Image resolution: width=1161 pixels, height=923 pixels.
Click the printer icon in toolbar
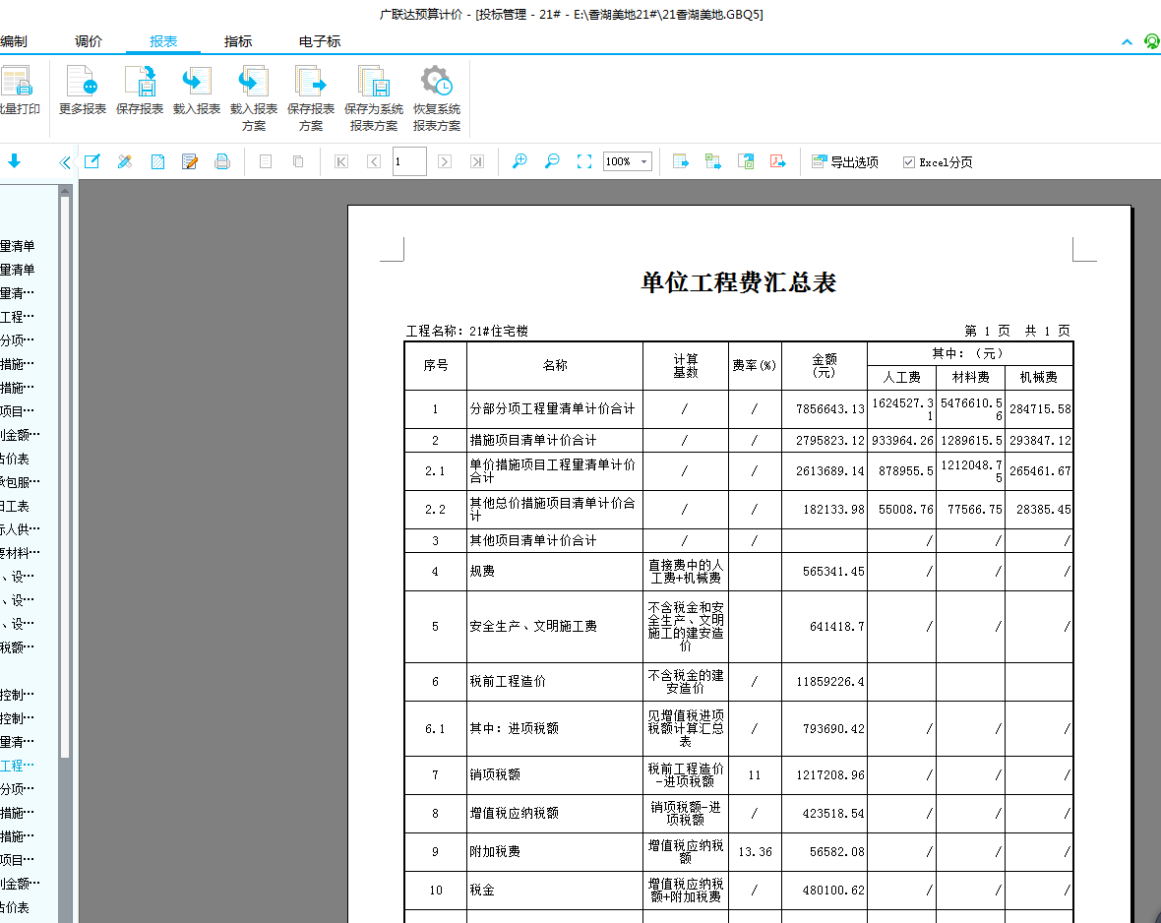(x=222, y=161)
